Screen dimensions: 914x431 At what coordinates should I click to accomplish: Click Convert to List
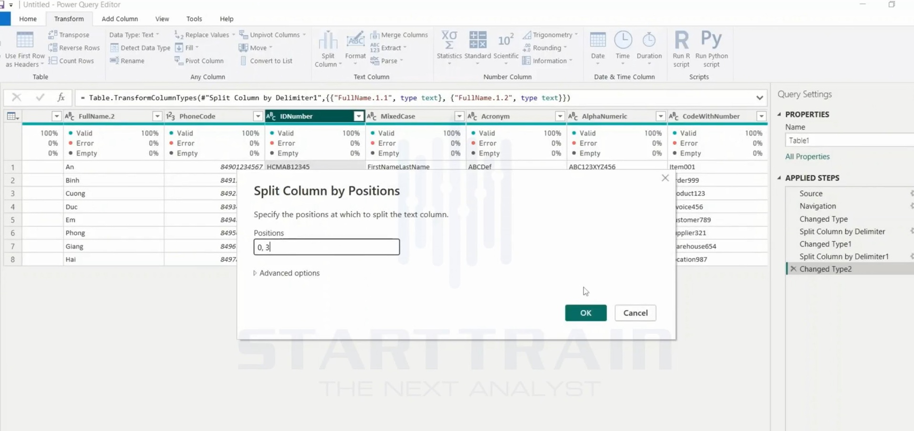point(266,60)
